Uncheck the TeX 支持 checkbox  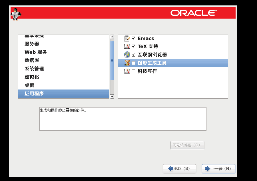point(133,47)
